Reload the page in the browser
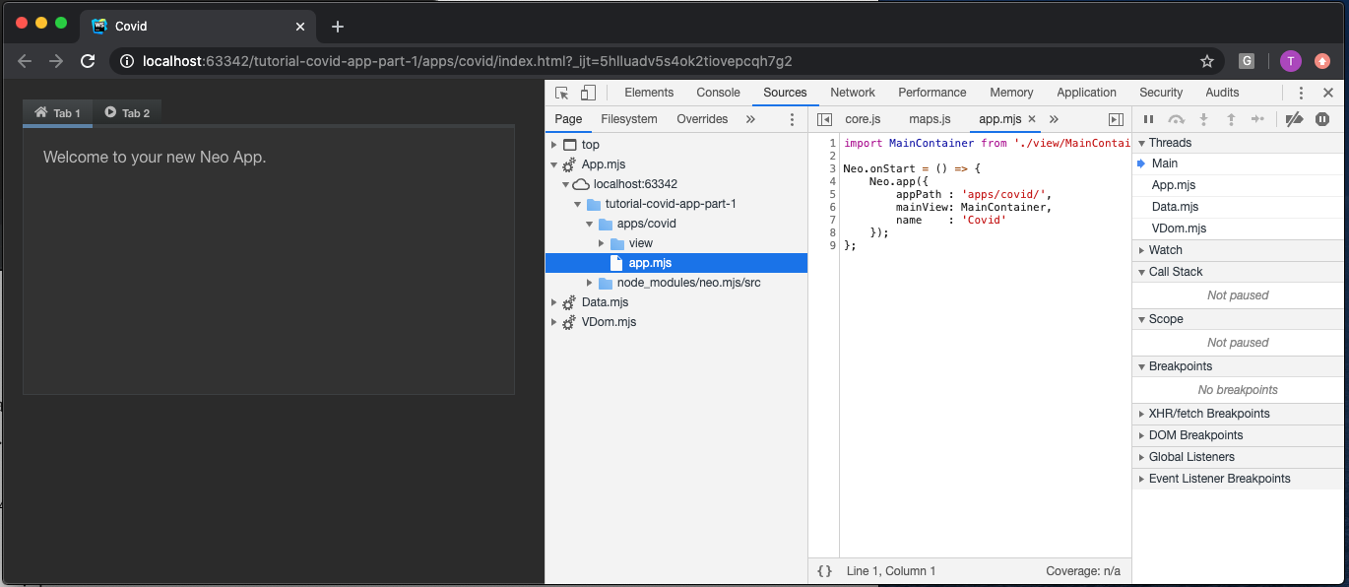The image size is (1349, 587). tap(88, 60)
